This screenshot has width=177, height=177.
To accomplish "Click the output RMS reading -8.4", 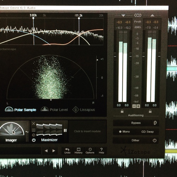I will click(x=155, y=28).
